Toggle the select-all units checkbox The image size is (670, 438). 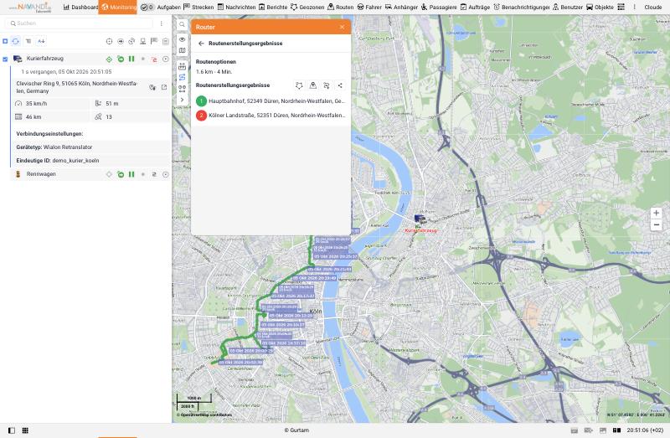(x=5, y=41)
